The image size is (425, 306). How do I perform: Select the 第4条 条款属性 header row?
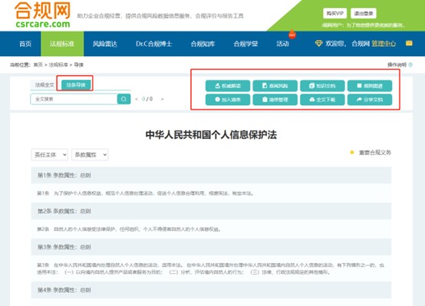[211, 290]
